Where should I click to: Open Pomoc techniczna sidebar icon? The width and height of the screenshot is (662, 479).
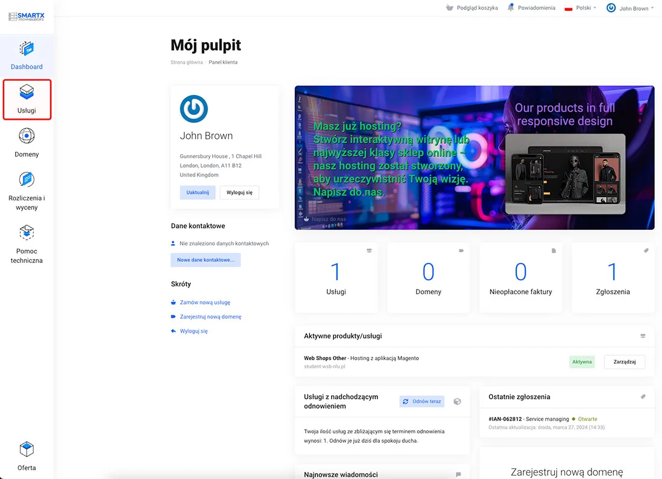pyautogui.click(x=26, y=232)
